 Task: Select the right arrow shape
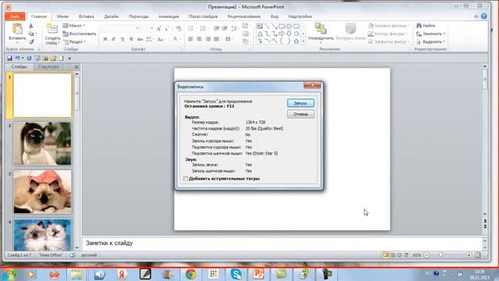pyautogui.click(x=281, y=34)
